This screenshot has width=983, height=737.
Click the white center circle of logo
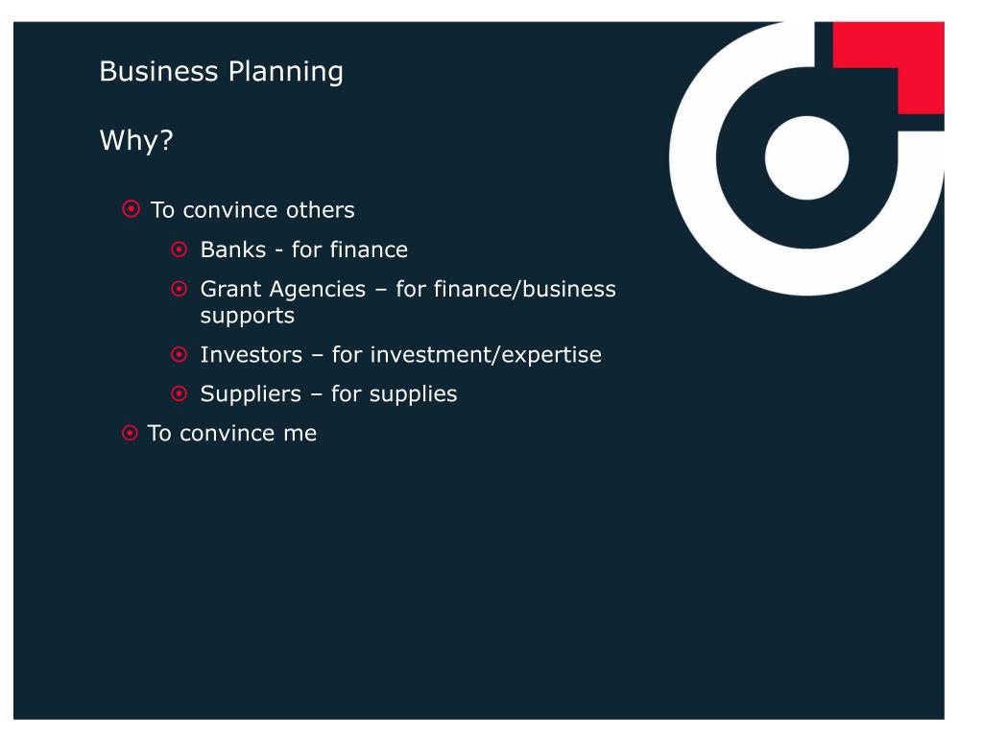click(806, 158)
